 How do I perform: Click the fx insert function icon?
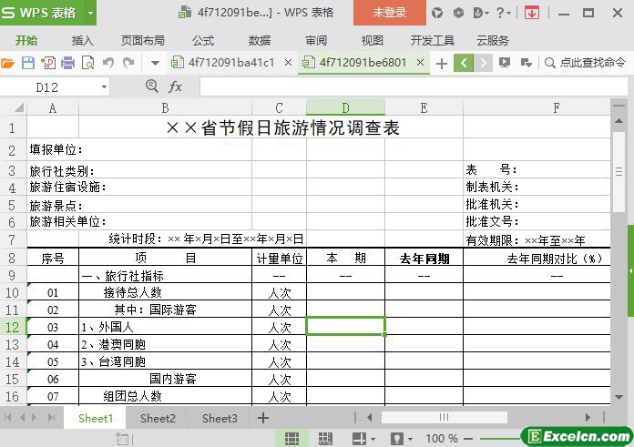(176, 86)
